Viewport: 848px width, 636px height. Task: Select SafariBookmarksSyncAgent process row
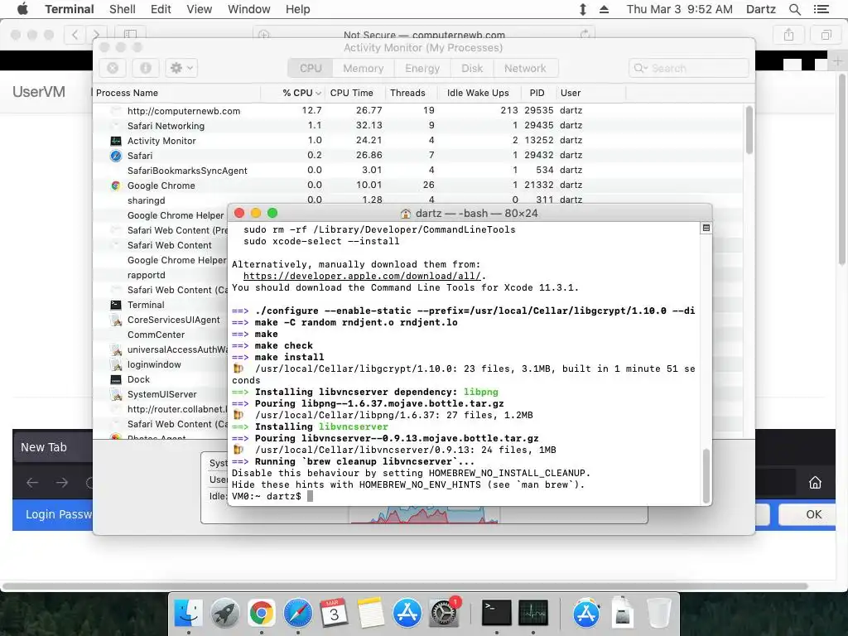point(417,171)
